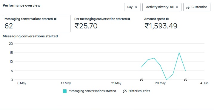Image resolution: width=214 pixels, height=110 pixels.
Task: Click historical edit marker near 28 May
Action: (141, 80)
